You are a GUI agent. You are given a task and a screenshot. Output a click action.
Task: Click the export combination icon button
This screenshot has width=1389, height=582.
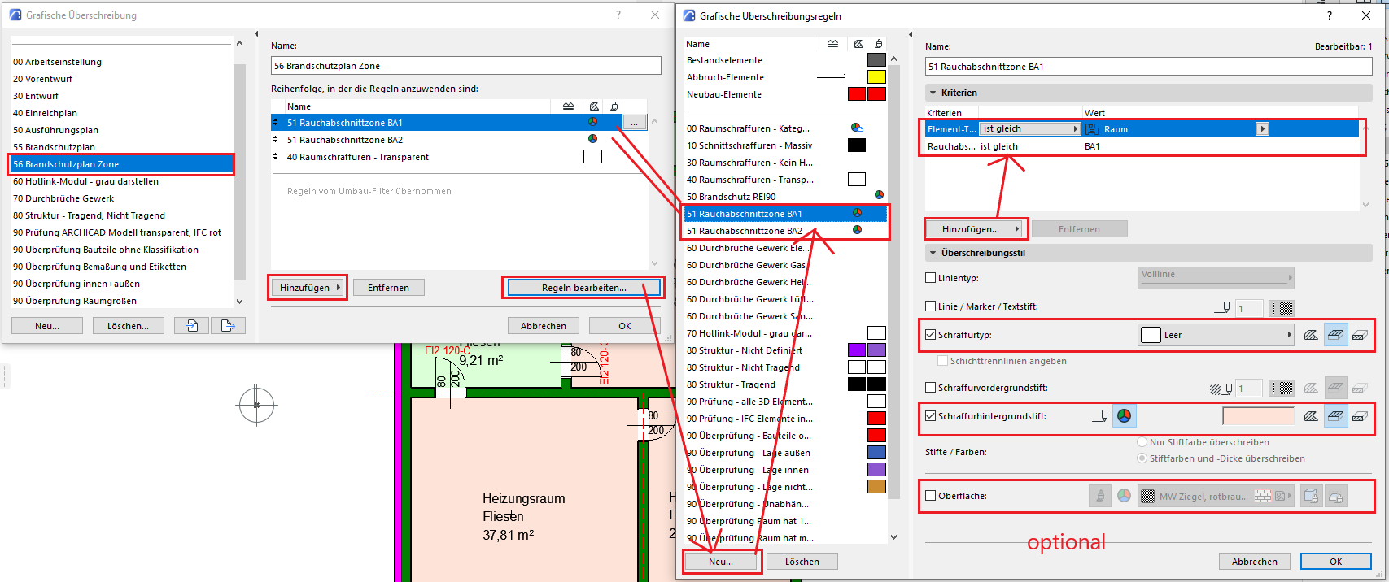tap(228, 326)
